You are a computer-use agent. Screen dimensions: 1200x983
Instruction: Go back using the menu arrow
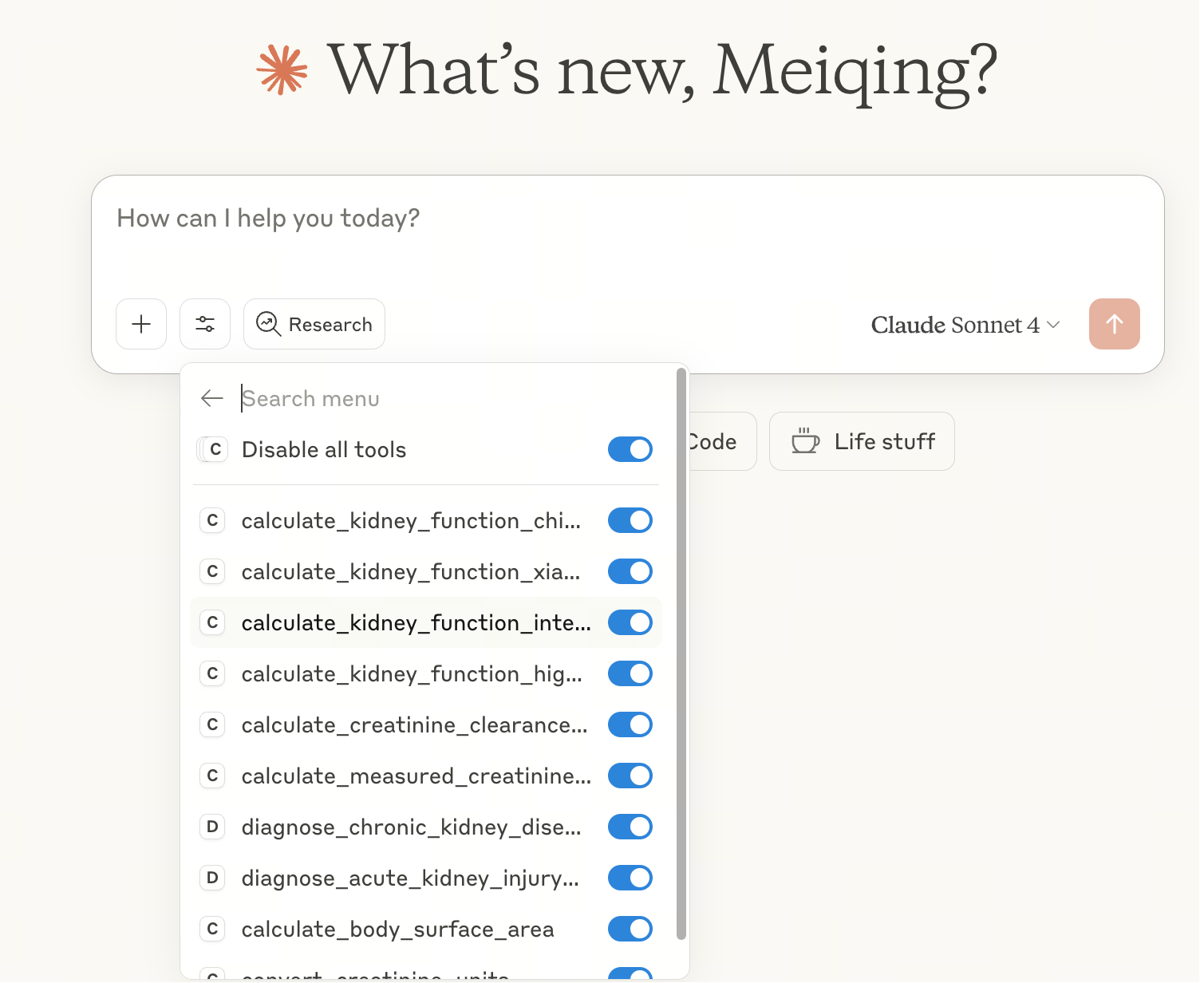[212, 398]
